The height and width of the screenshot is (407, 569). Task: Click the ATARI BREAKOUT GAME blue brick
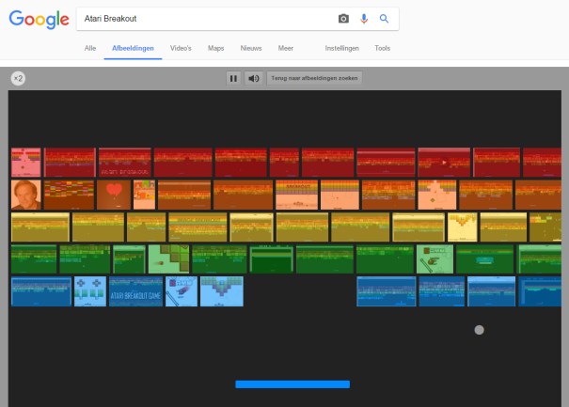[135, 291]
